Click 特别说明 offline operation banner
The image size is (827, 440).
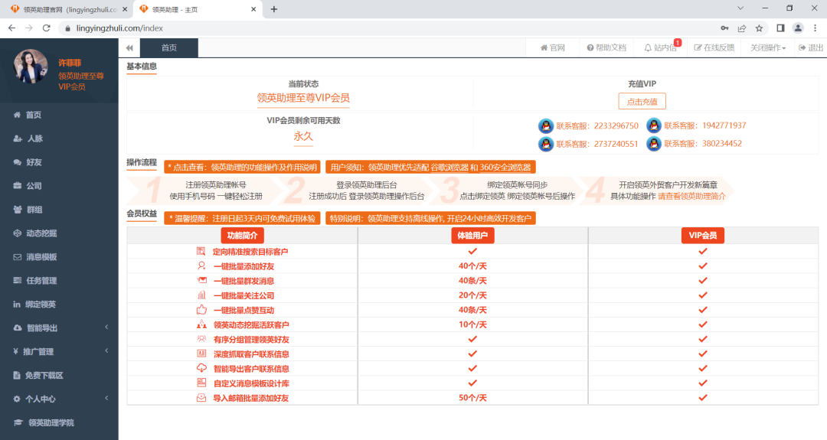[430, 218]
